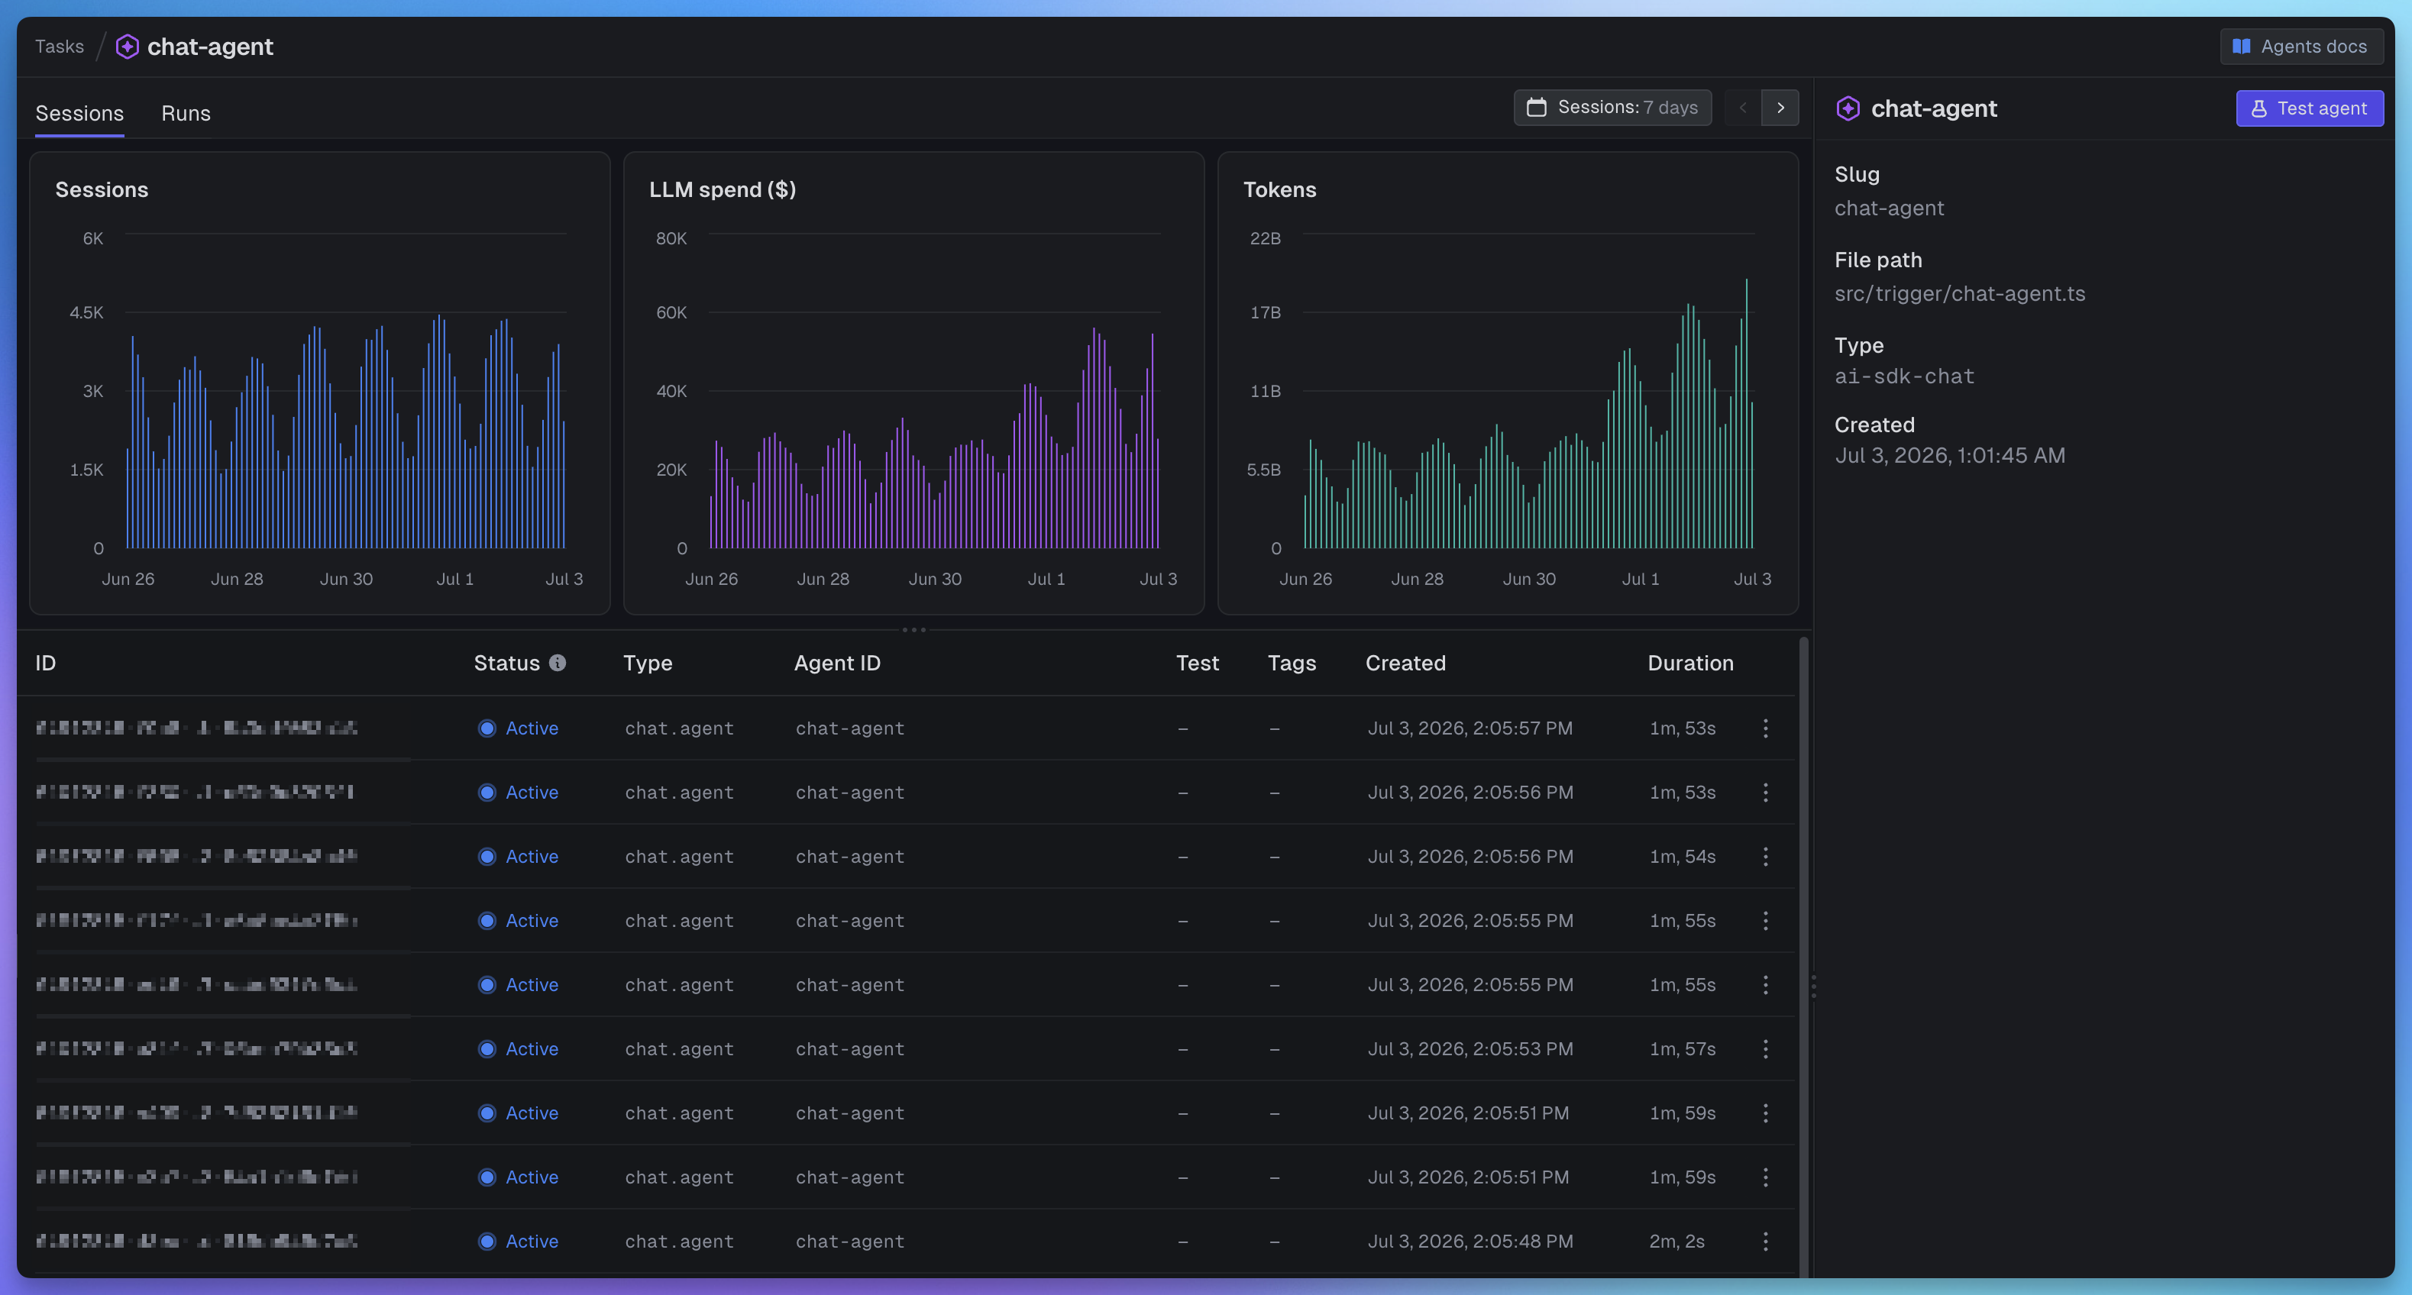This screenshot has width=2412, height=1295.
Task: Click the Status column header
Action: click(506, 663)
